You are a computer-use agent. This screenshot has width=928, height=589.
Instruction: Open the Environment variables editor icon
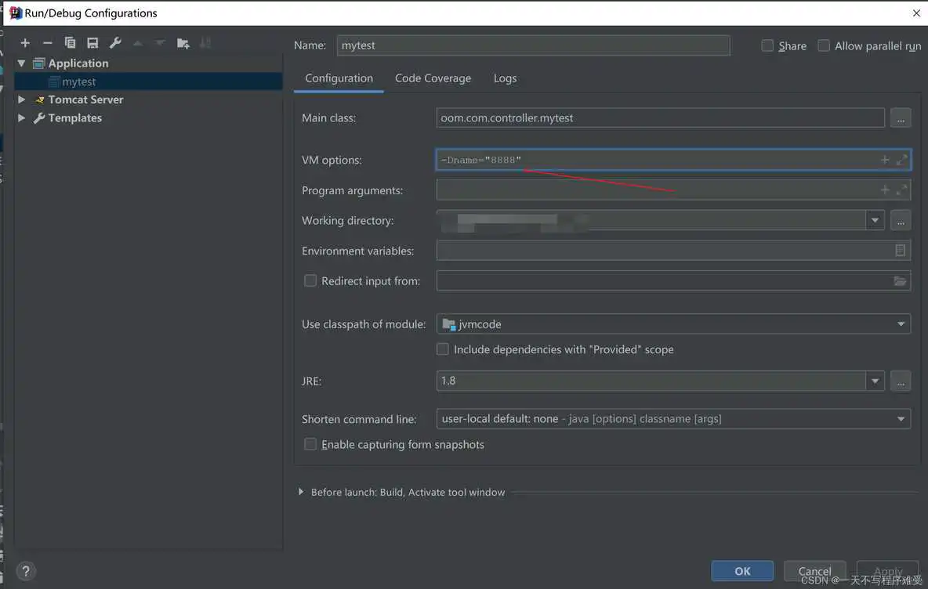(900, 251)
